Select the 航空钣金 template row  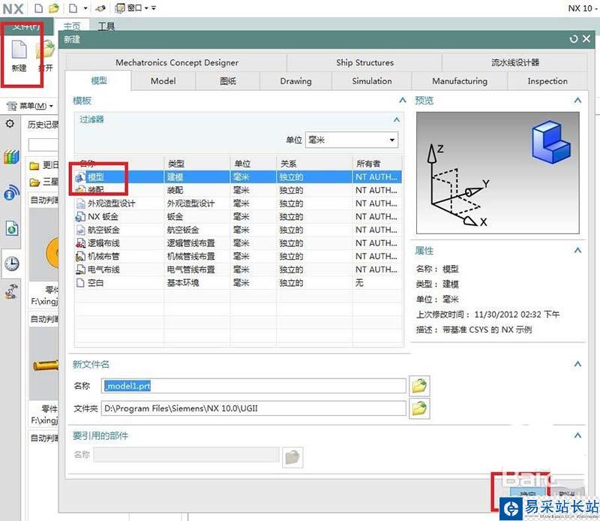pos(238,230)
